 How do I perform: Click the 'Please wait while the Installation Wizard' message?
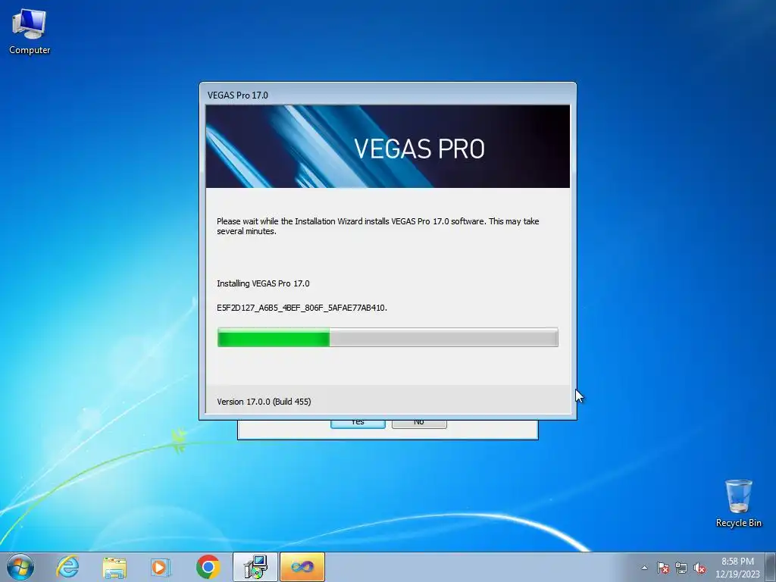(x=377, y=226)
